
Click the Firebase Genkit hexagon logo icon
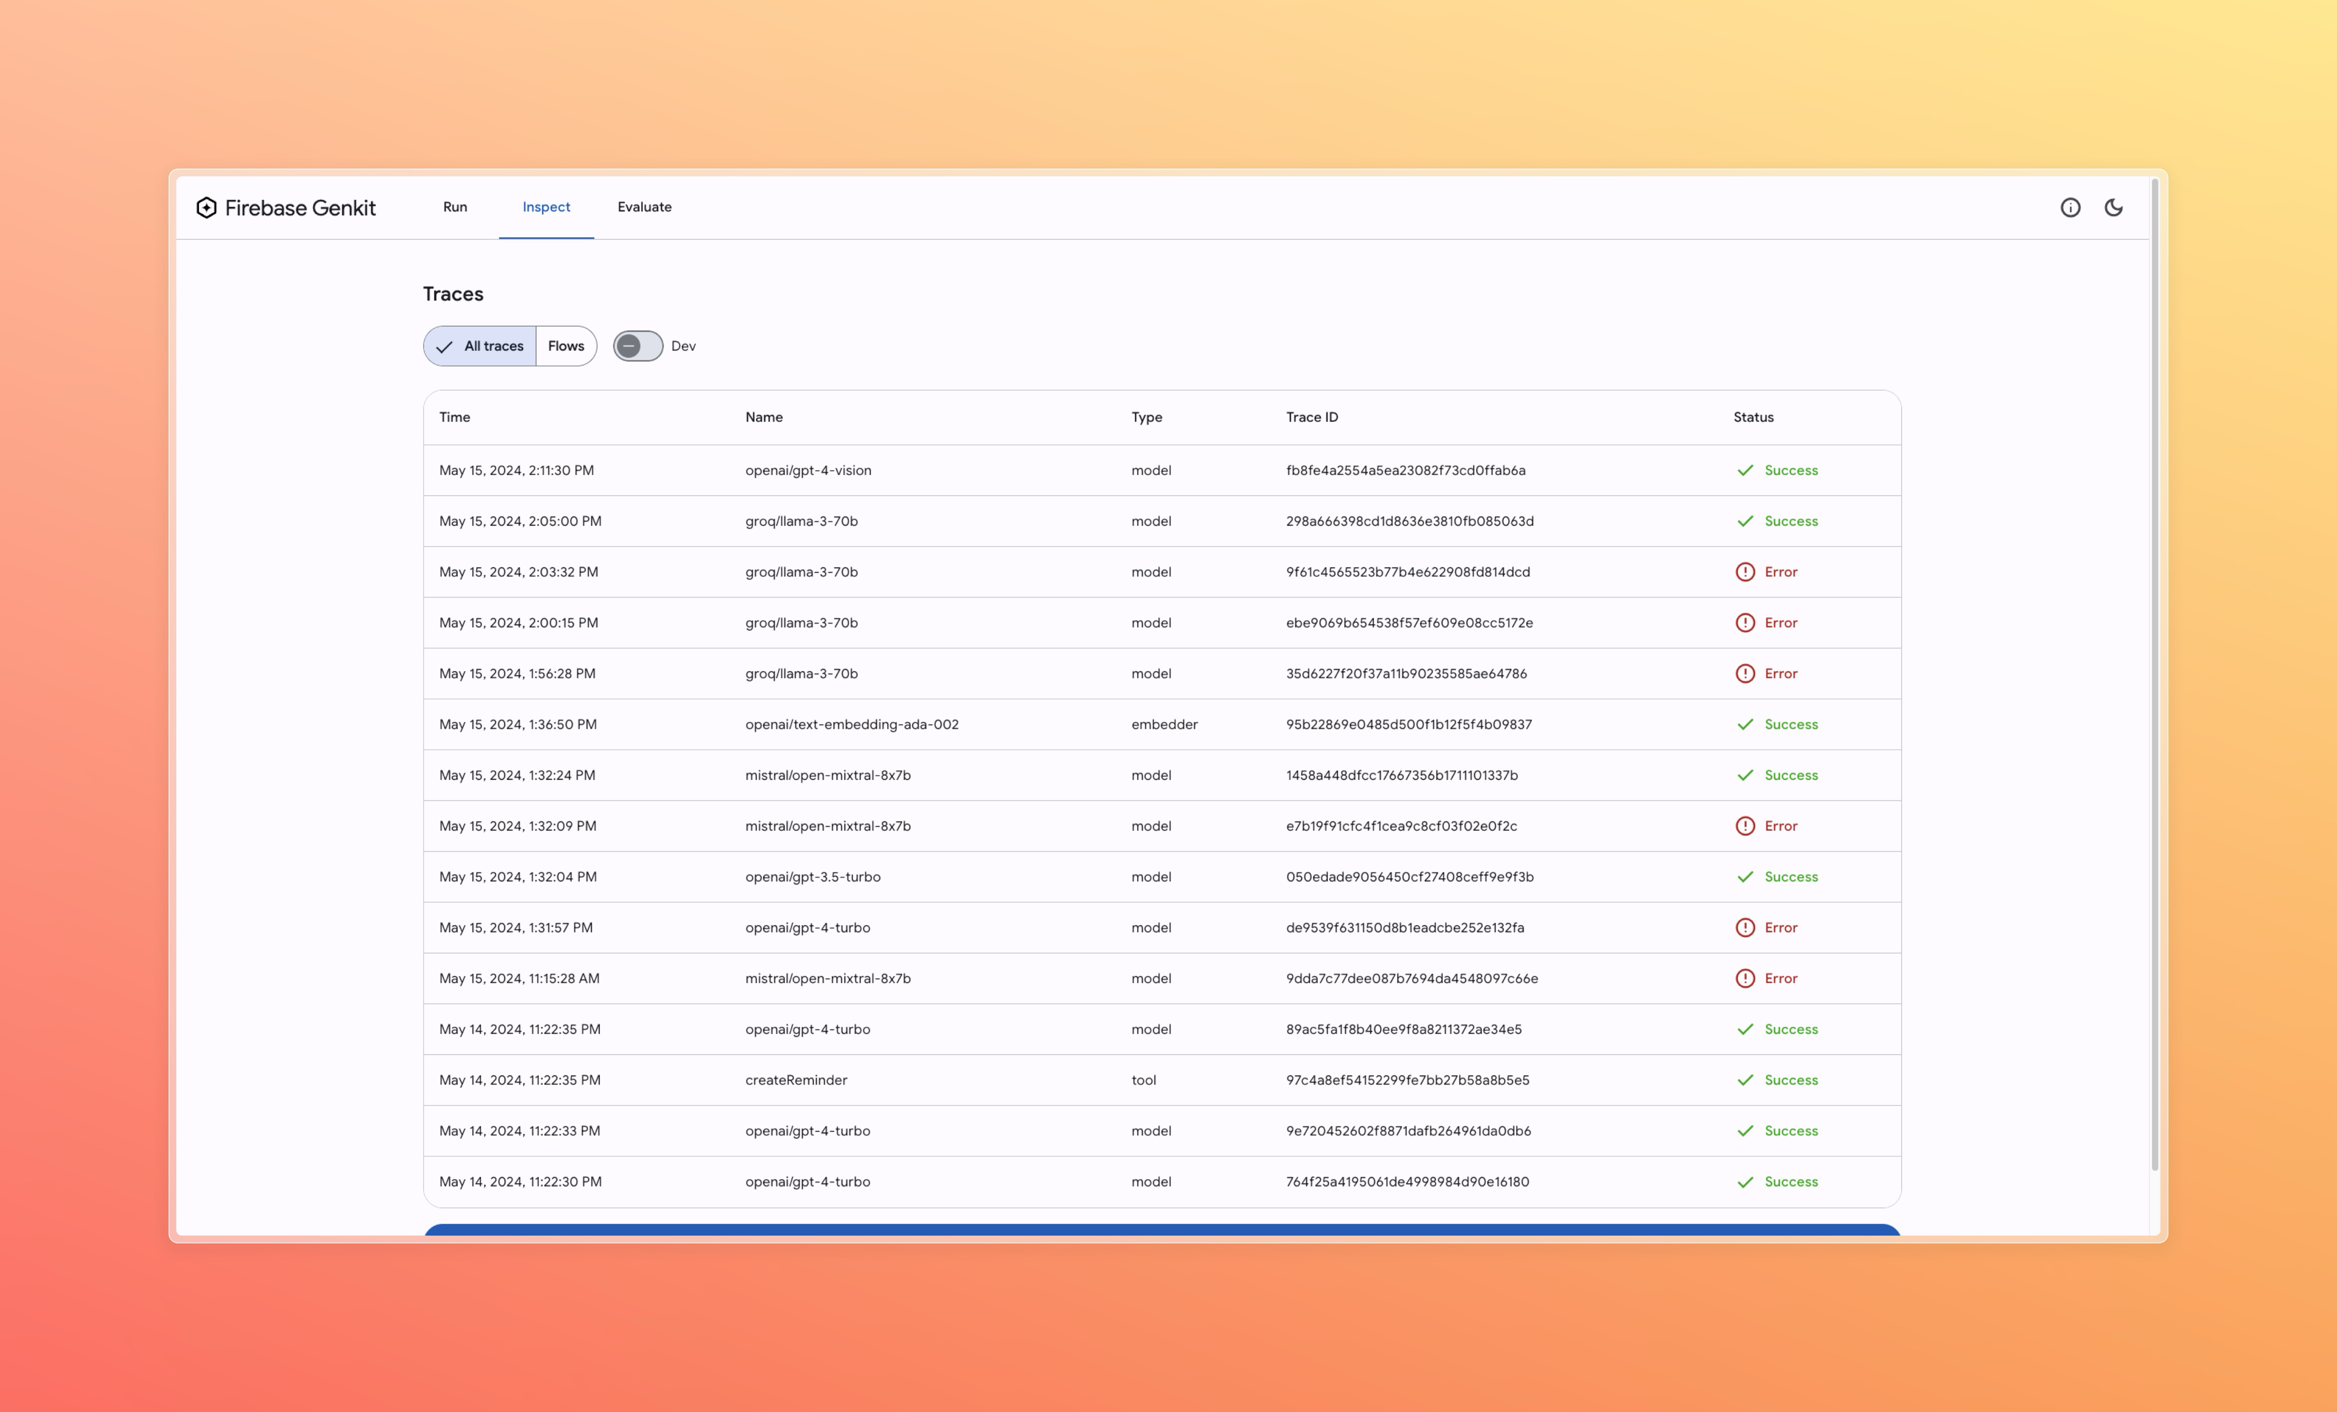[206, 208]
